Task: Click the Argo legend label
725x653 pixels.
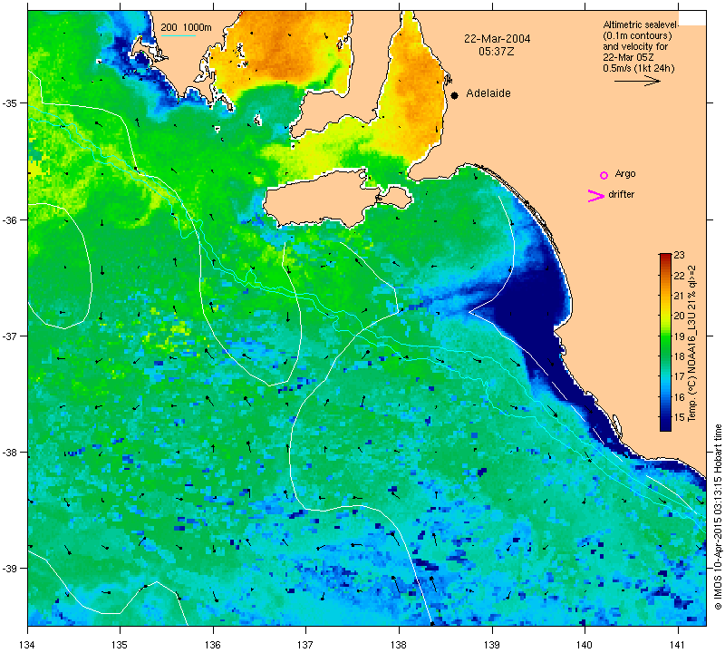Action: pyautogui.click(x=625, y=174)
